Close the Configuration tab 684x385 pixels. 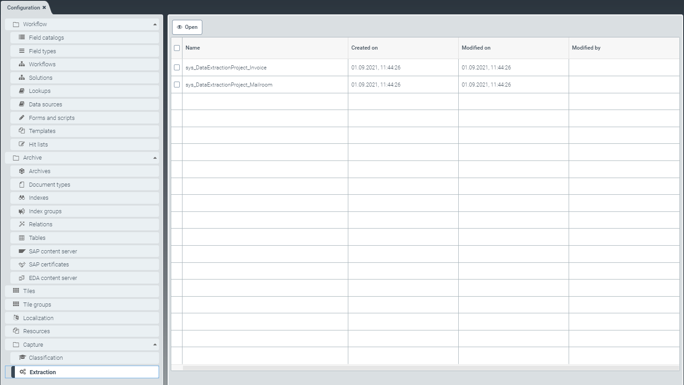pos(44,8)
